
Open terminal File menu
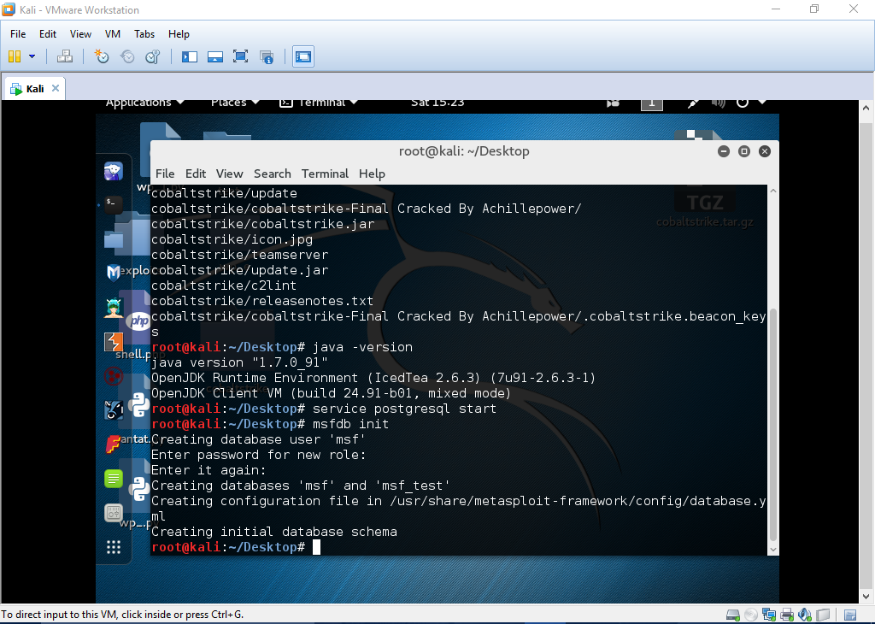coord(165,174)
